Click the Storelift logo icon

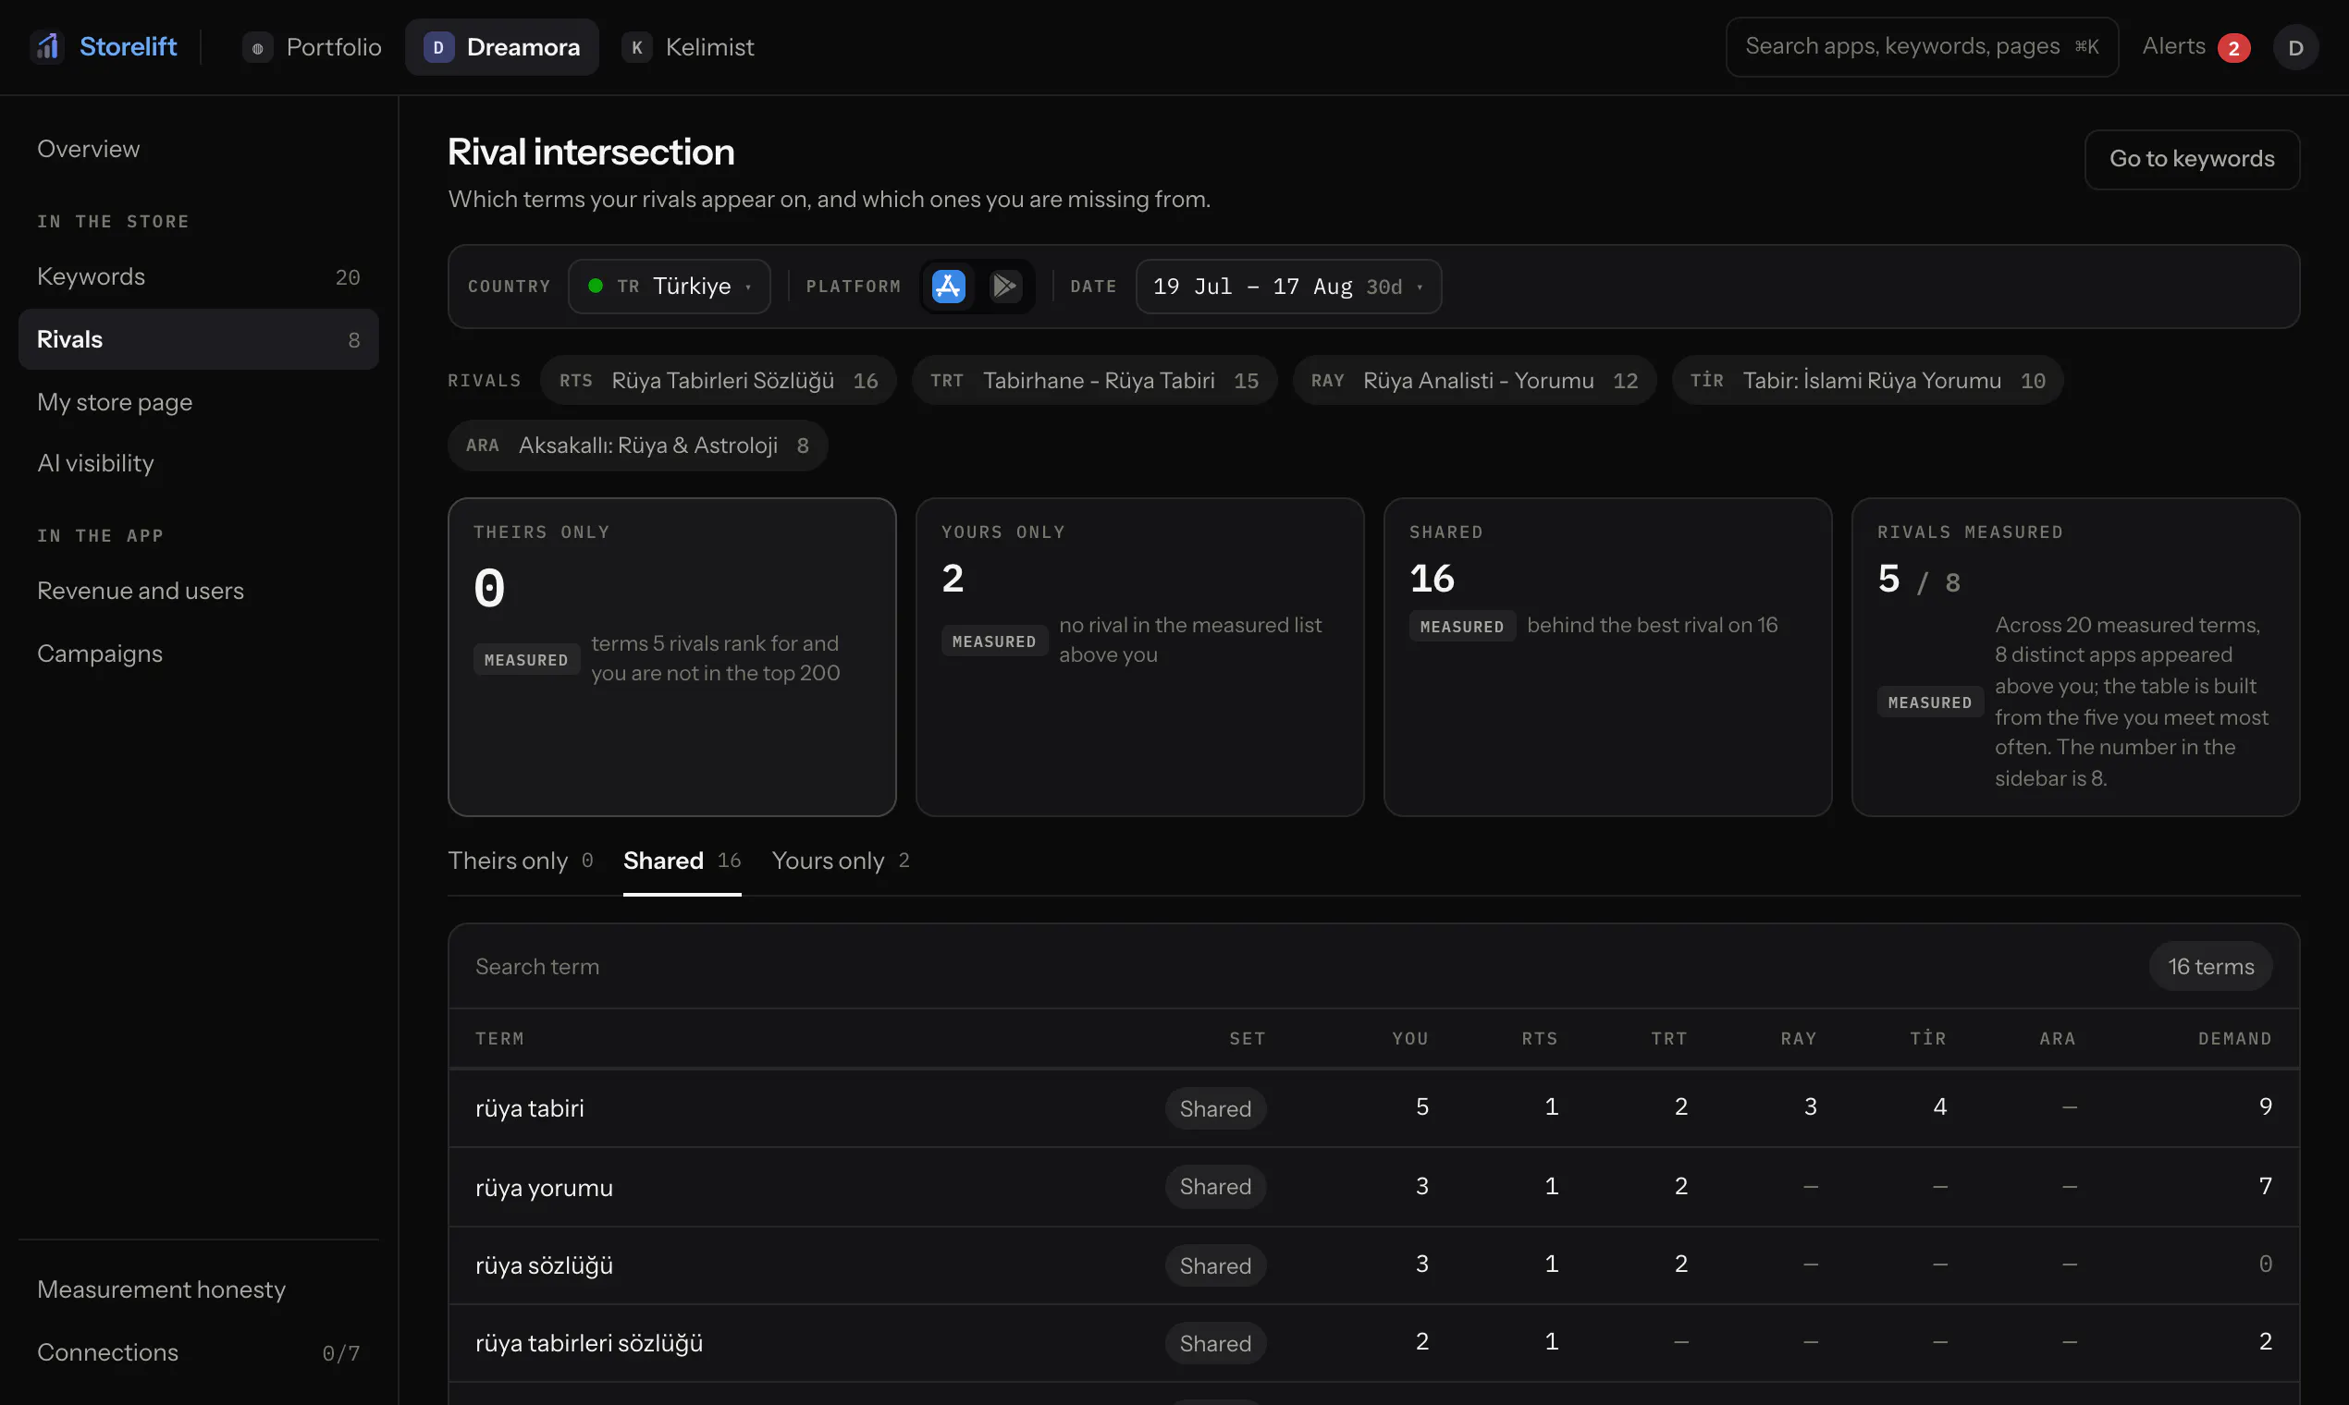pos(46,46)
